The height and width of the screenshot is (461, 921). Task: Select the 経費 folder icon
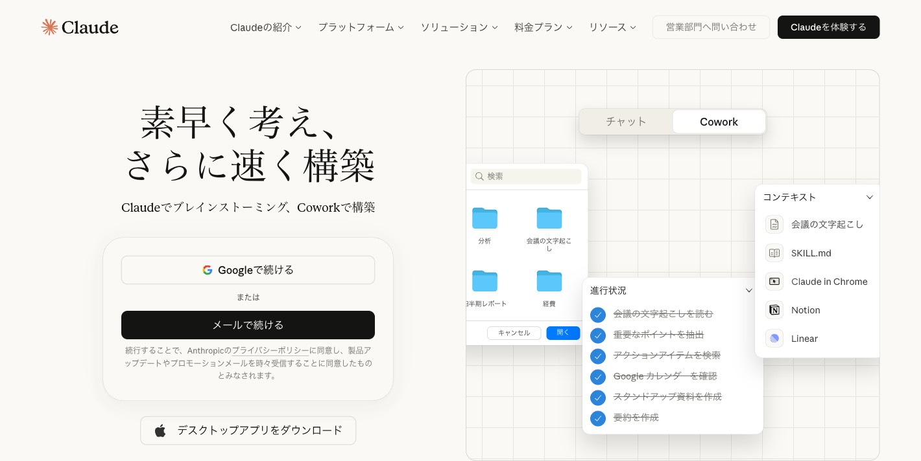click(x=549, y=281)
